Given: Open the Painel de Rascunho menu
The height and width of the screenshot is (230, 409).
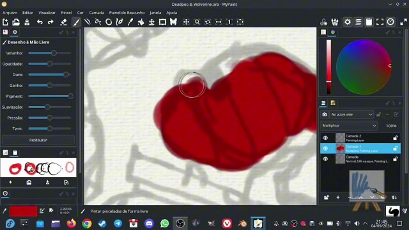Looking at the screenshot, I should [127, 13].
